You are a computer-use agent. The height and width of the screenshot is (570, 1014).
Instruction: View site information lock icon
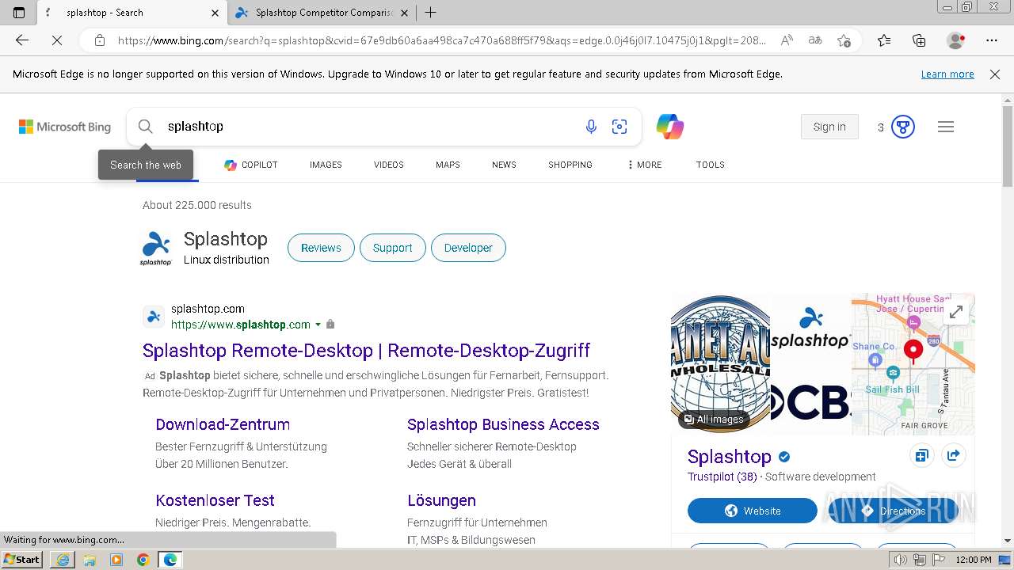[x=100, y=40]
